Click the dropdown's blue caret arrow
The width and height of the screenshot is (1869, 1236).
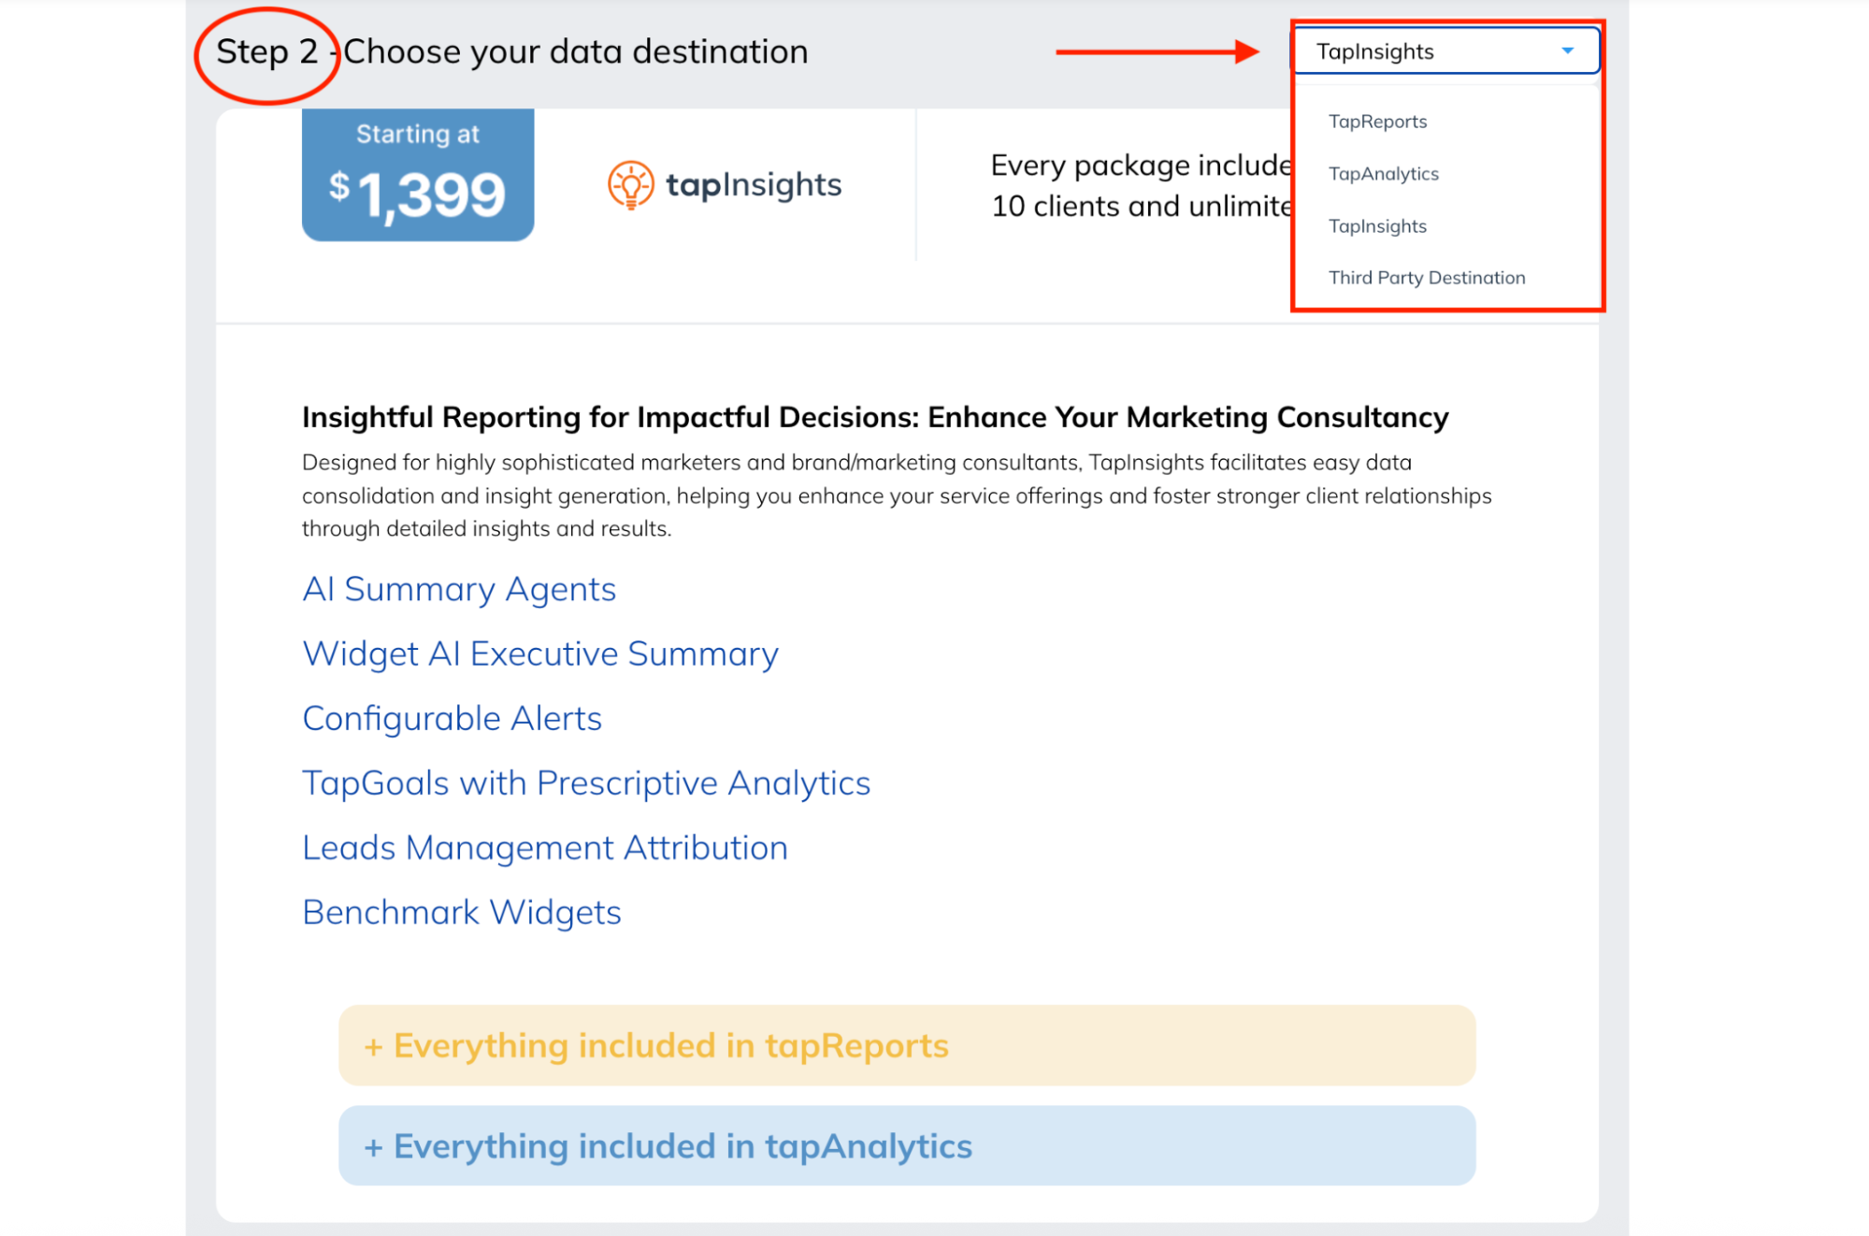coord(1567,51)
